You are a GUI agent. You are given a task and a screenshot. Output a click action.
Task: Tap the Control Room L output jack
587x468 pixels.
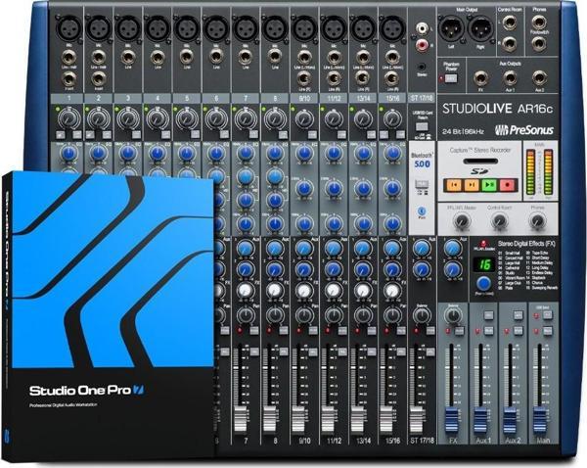coord(510,23)
